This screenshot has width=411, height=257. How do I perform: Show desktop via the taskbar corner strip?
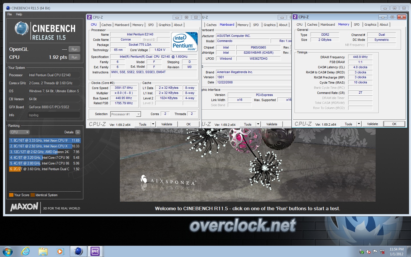point(409,251)
